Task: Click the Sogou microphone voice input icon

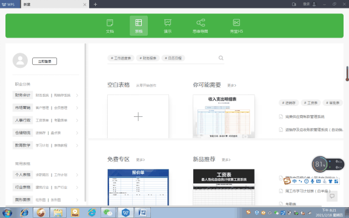Action: tap(313, 181)
